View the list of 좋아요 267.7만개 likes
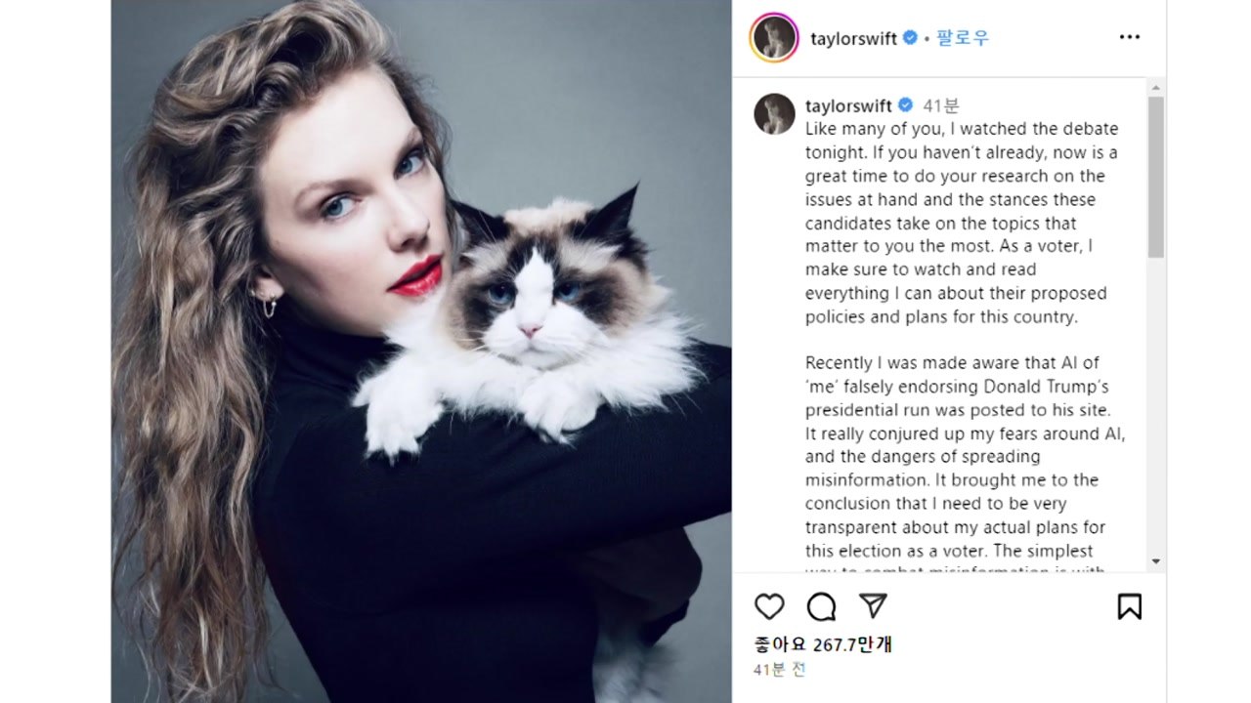This screenshot has height=703, width=1251. (823, 644)
